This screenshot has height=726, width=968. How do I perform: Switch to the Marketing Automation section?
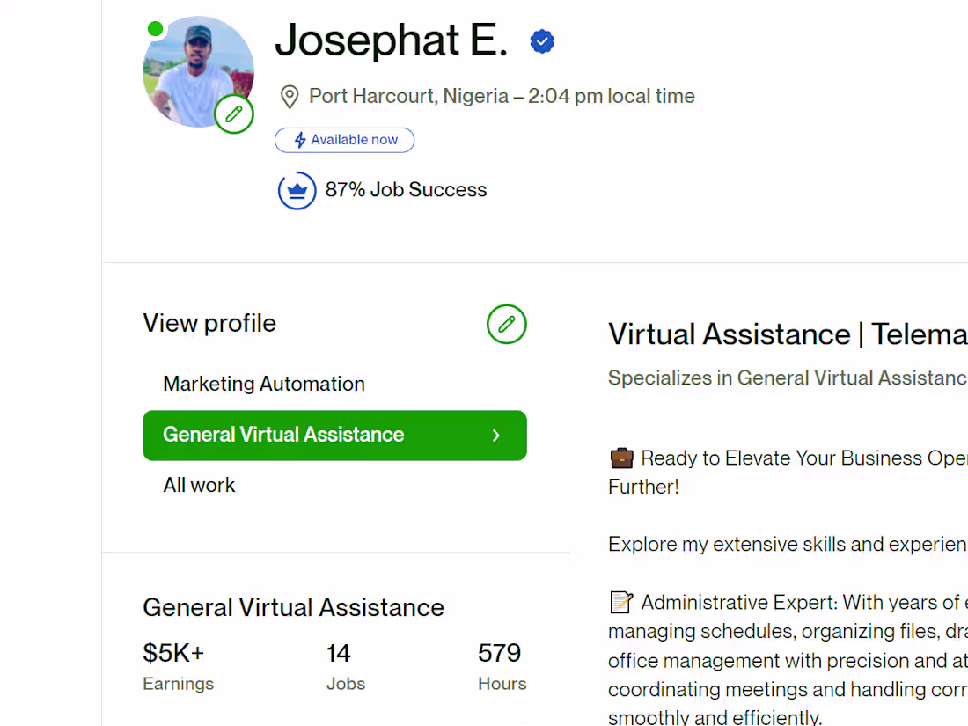tap(263, 384)
